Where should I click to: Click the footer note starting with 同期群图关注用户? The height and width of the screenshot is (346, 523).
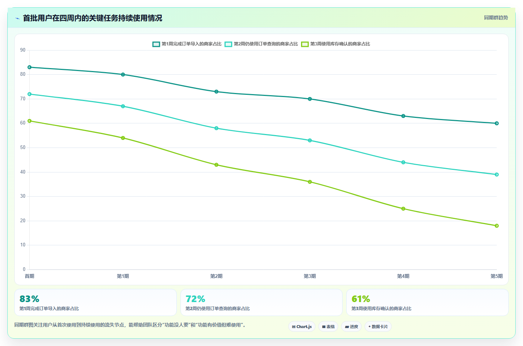(x=130, y=325)
